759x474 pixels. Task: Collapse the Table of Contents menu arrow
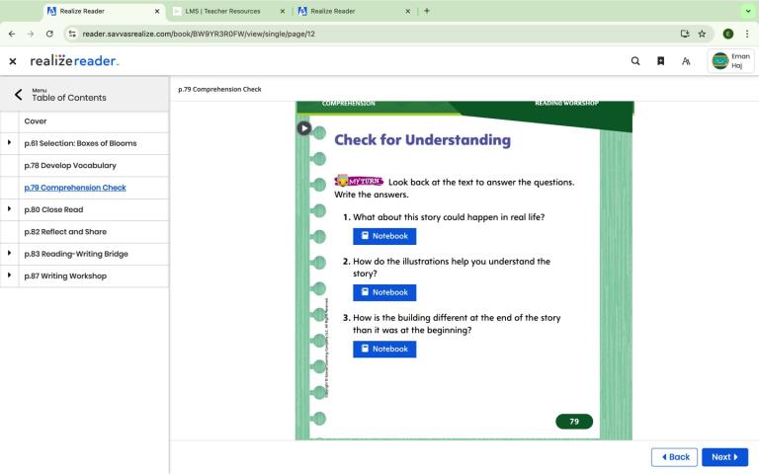coord(18,95)
